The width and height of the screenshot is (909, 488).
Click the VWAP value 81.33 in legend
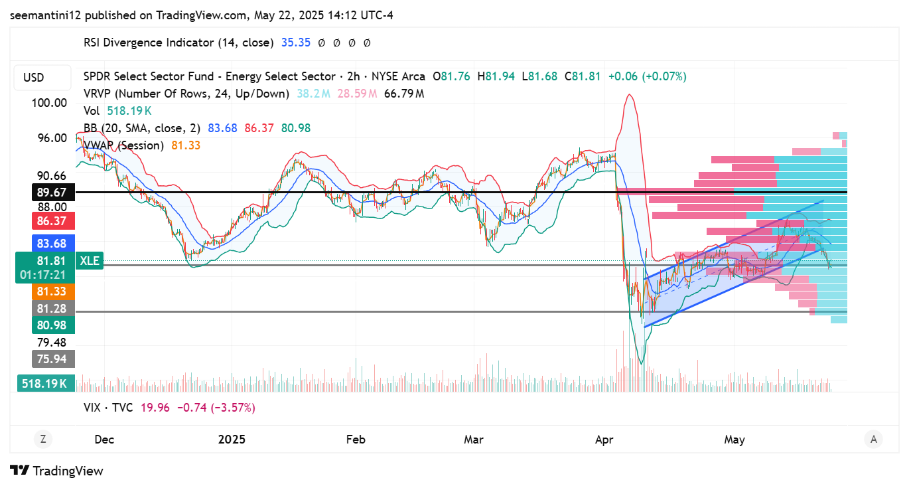(186, 145)
